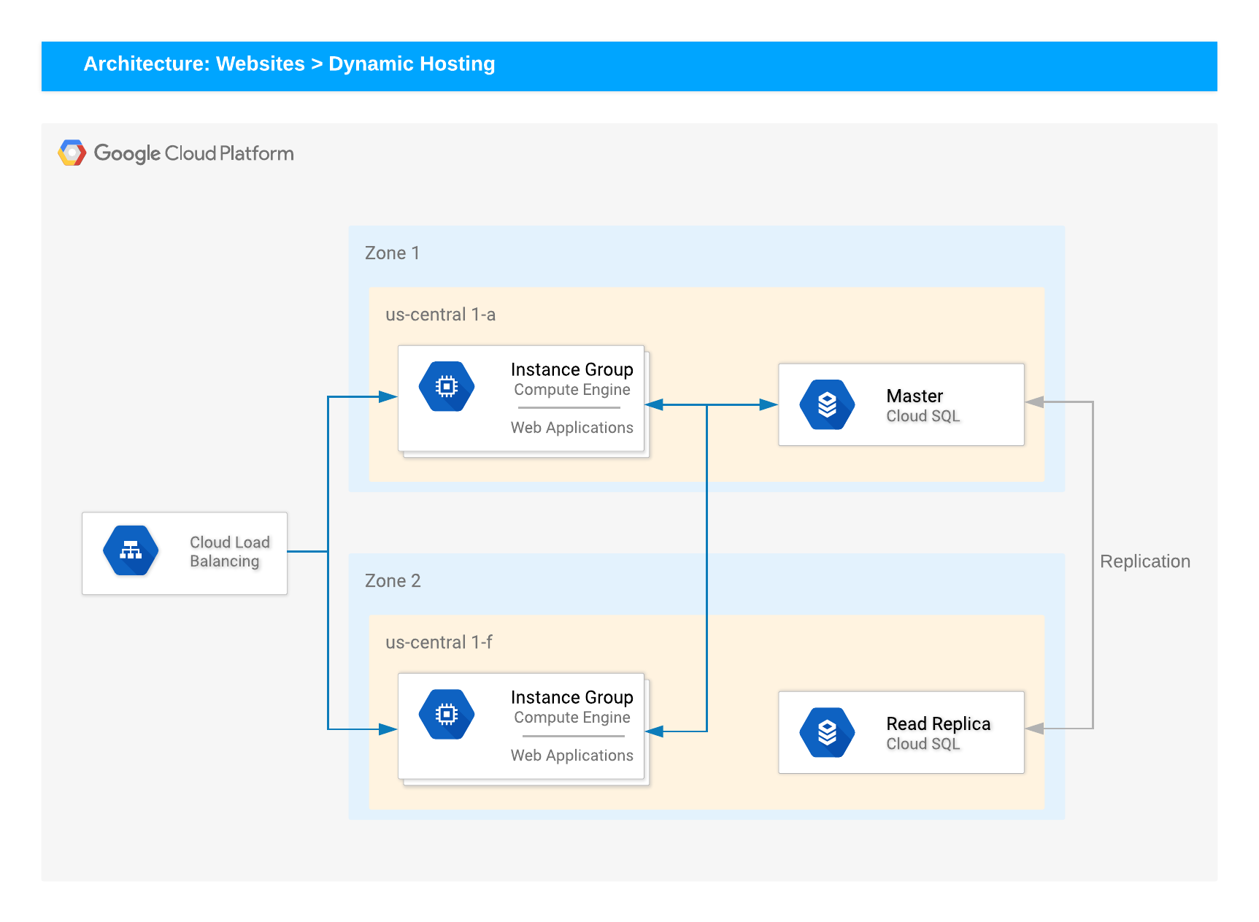Select the Cloud Load Balancing label

(x=230, y=552)
